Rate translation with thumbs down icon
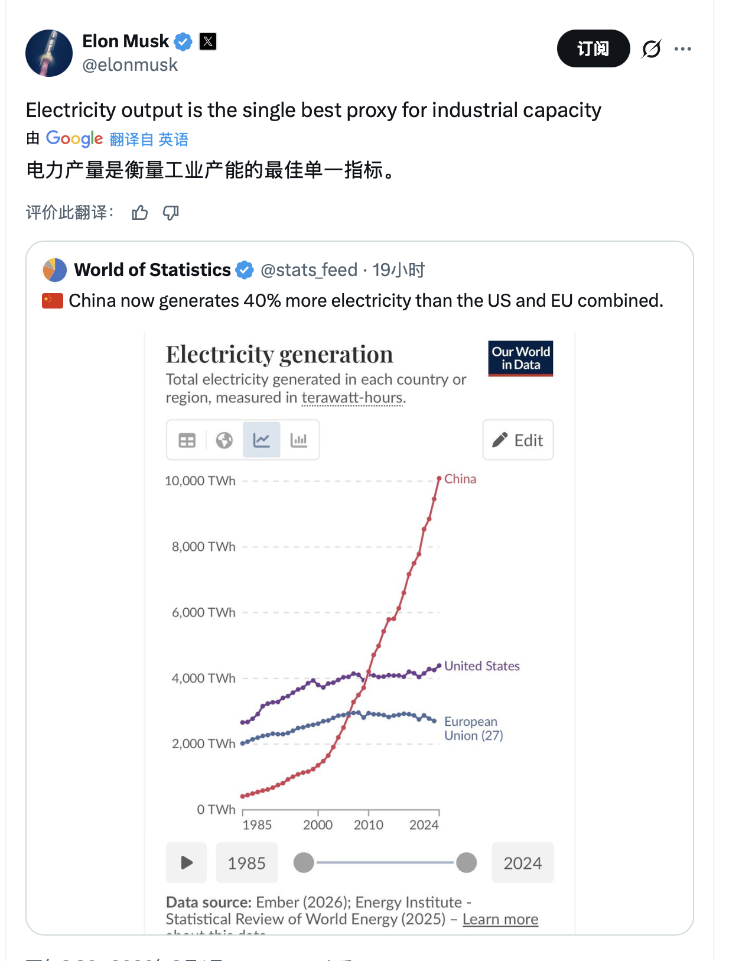 click(x=171, y=213)
